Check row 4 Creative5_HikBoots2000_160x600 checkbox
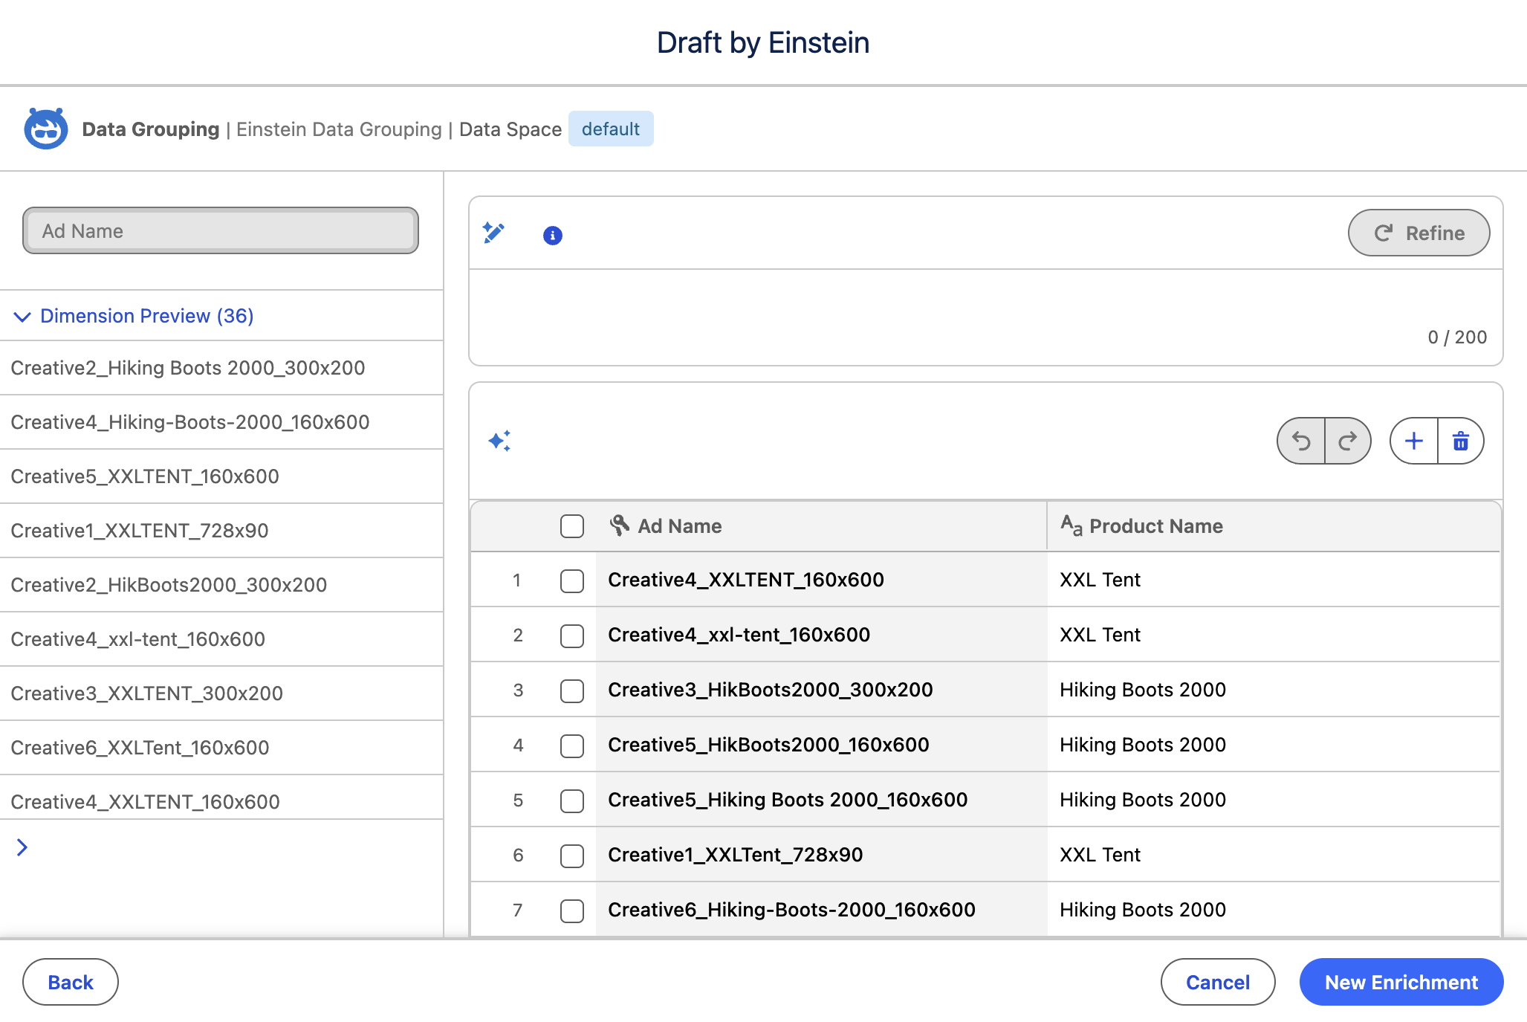This screenshot has width=1527, height=1022. click(x=572, y=746)
